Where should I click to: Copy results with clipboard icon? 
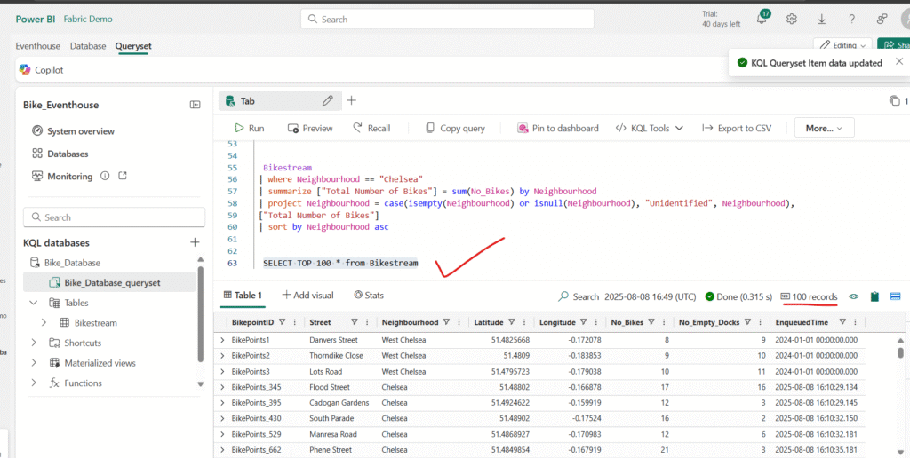(x=874, y=296)
